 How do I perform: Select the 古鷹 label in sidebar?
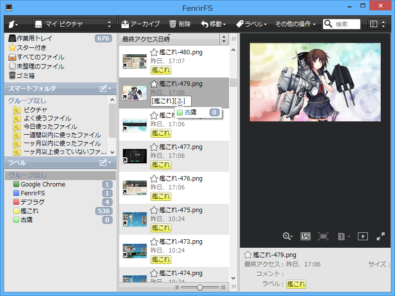[x=60, y=220]
